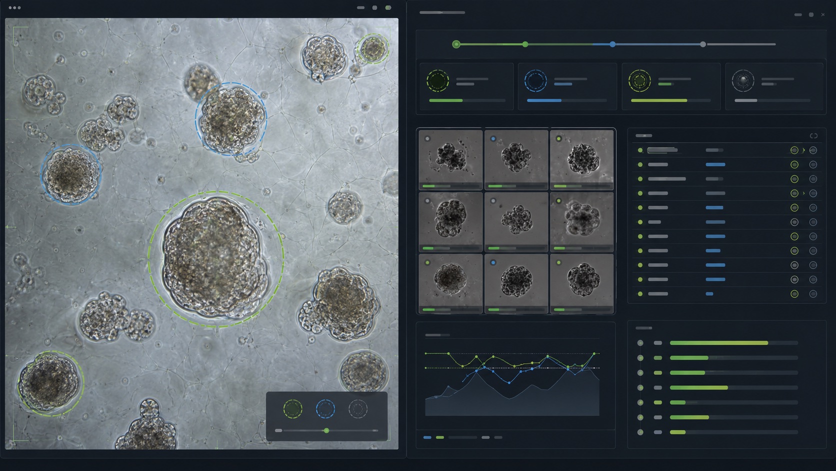Expand the first list row using its chevron
Screen dimensions: 836x471
[x=803, y=150]
